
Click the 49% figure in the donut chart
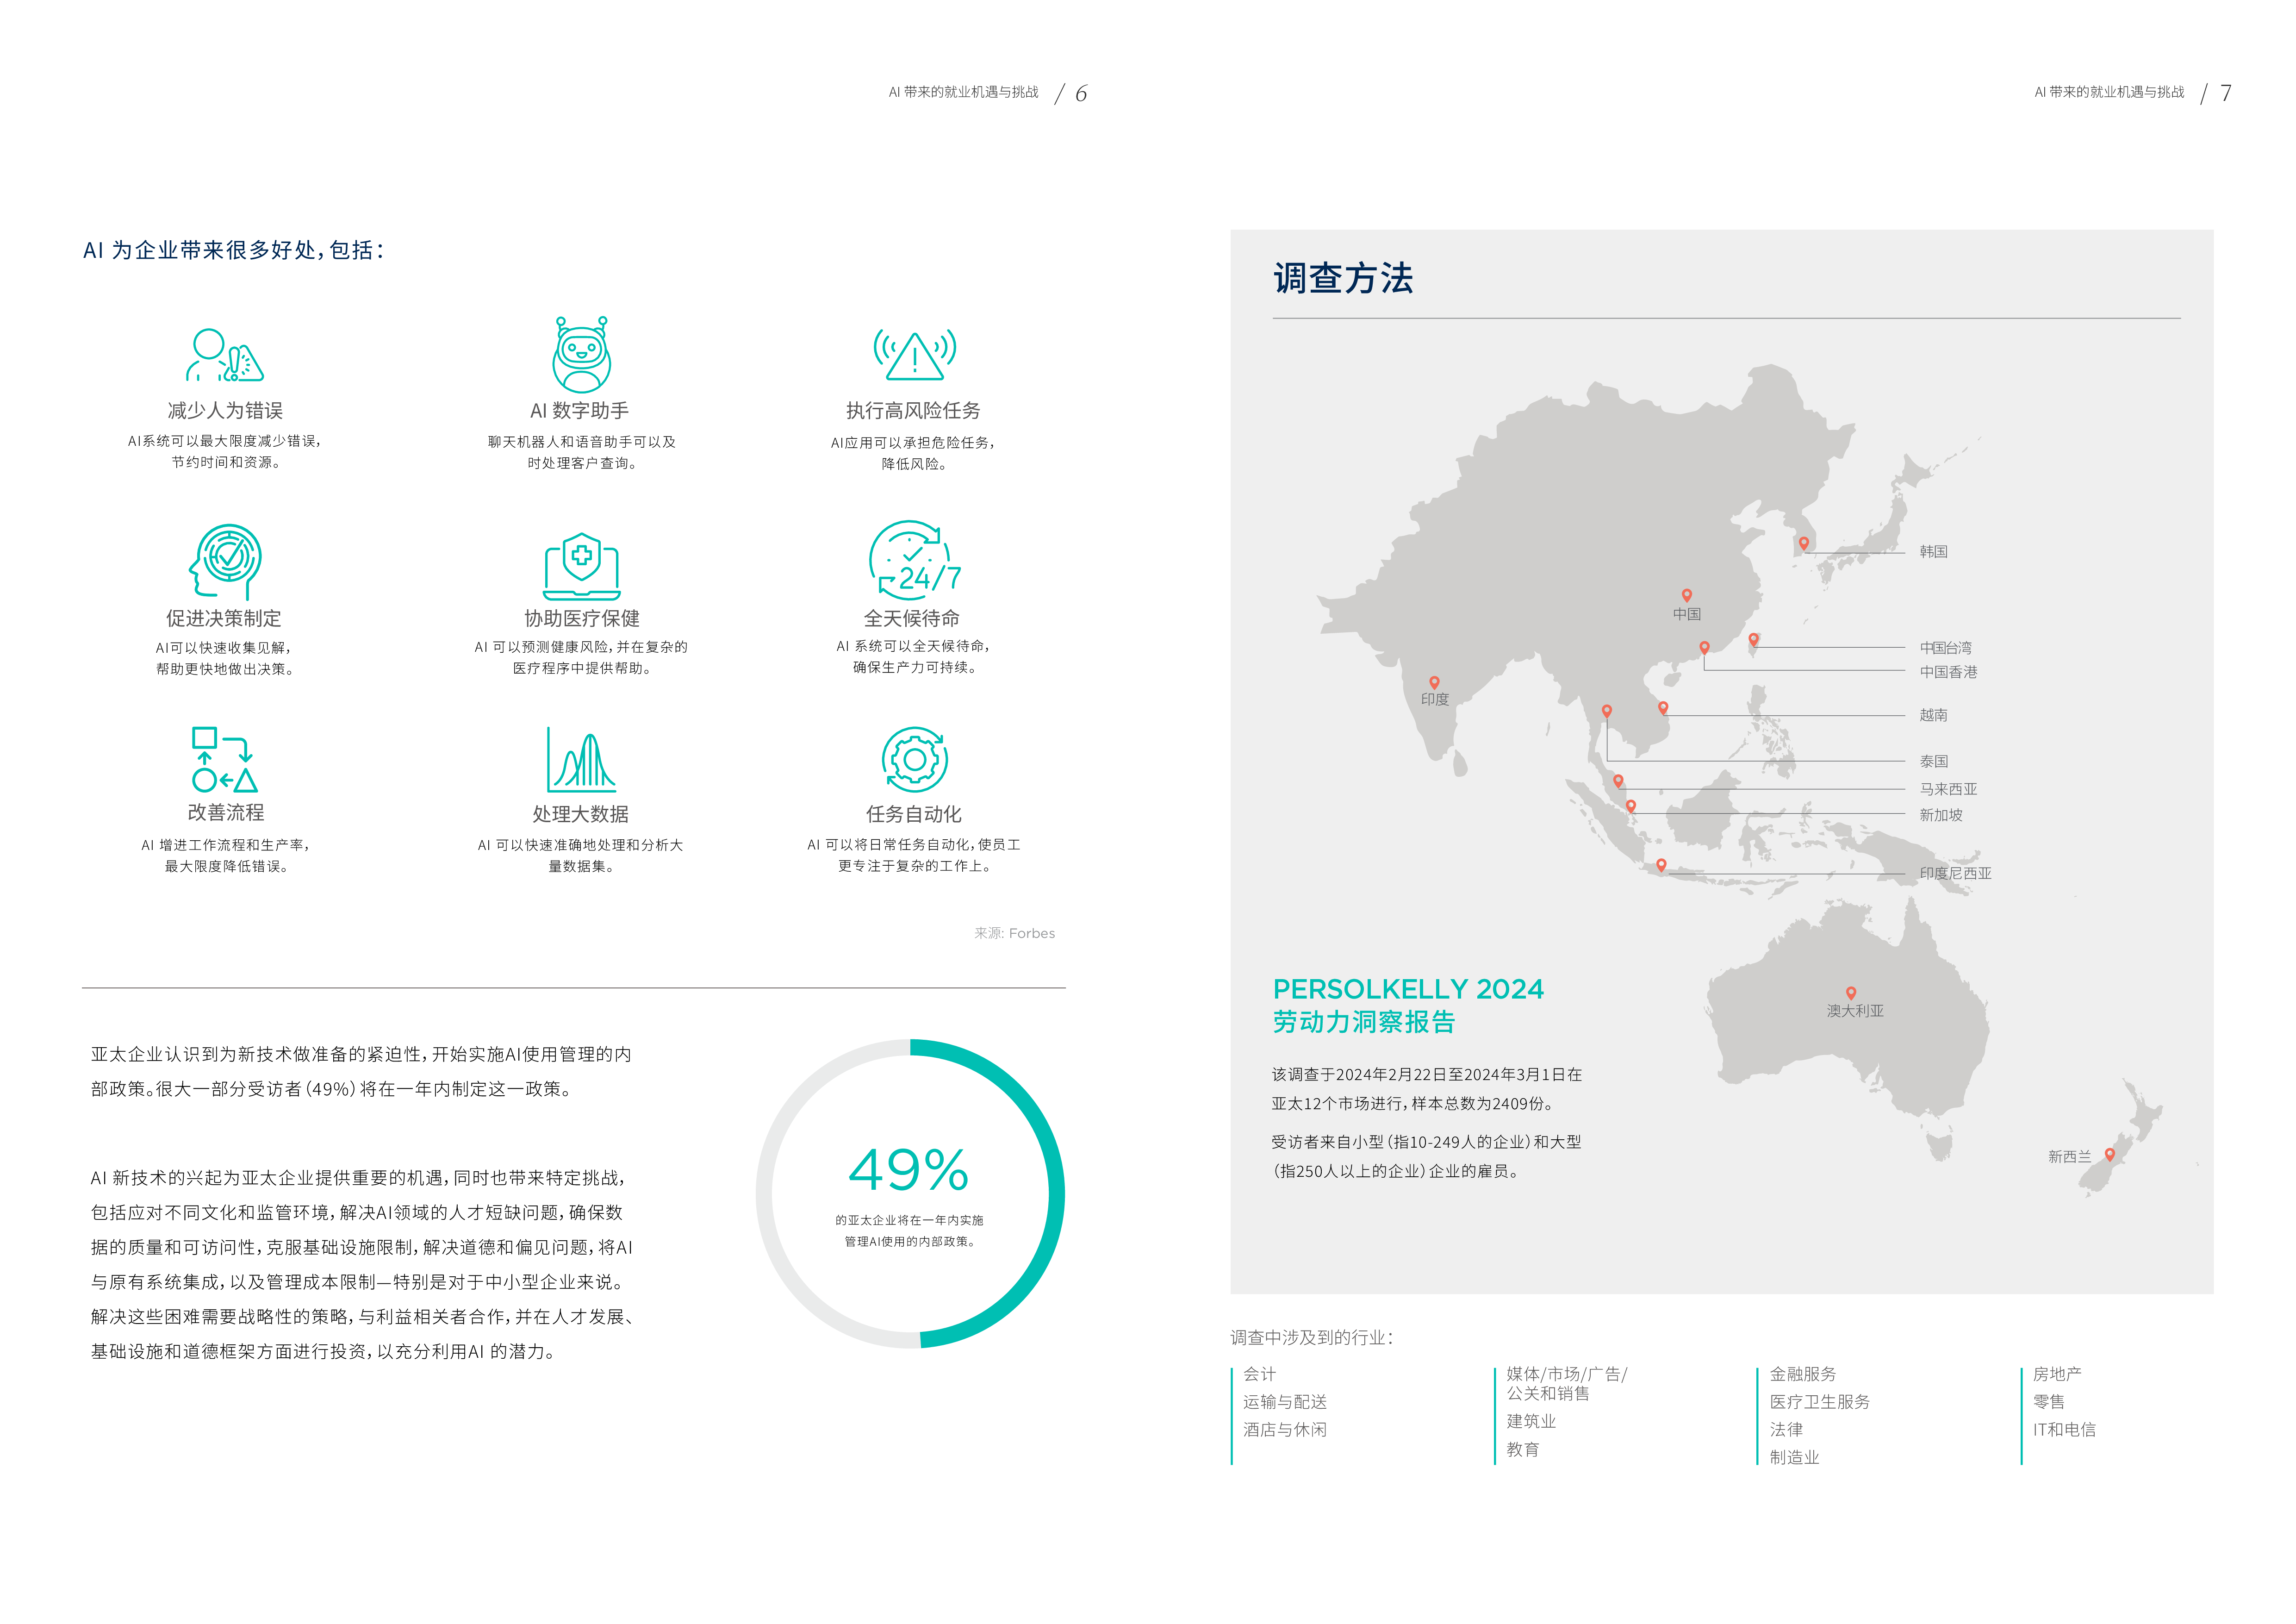pyautogui.click(x=909, y=1169)
